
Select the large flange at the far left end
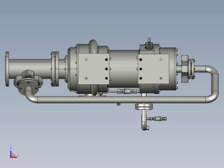pyautogui.click(x=7, y=69)
